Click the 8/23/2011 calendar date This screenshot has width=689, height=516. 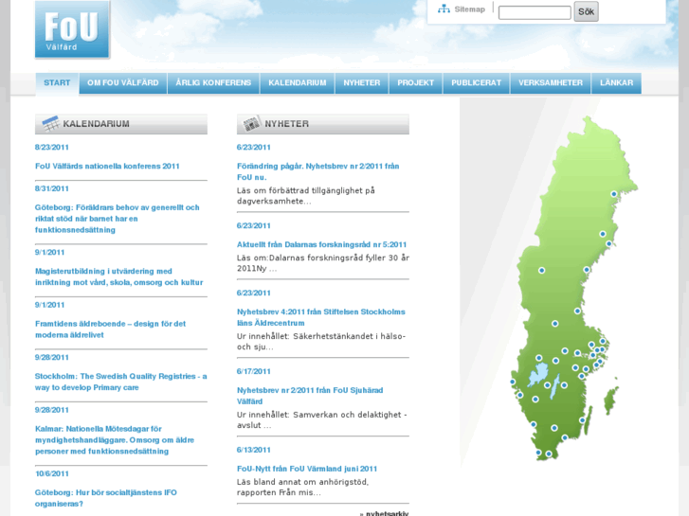point(52,147)
